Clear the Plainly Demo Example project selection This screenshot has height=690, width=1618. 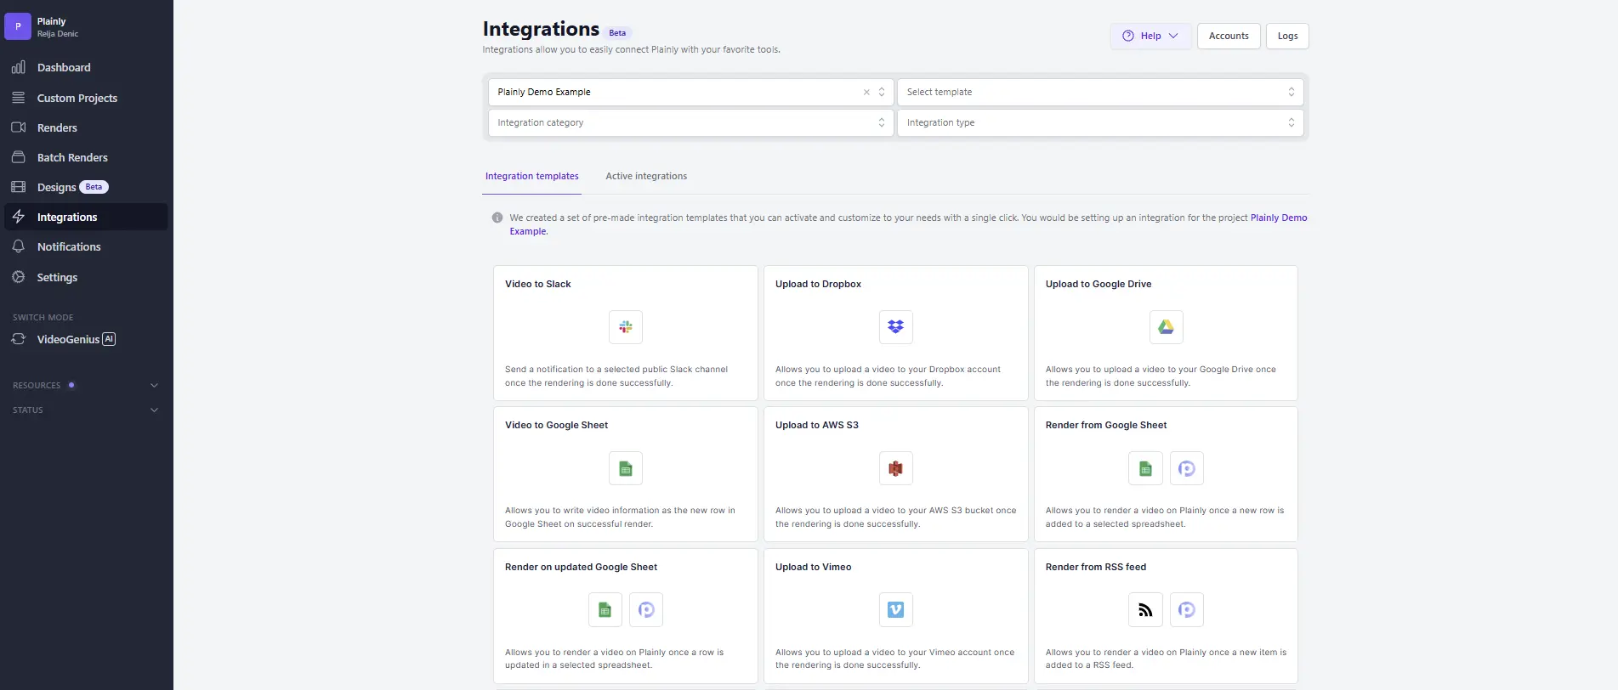click(866, 92)
